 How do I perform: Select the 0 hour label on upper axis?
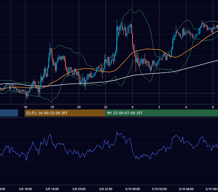tap(132, 107)
